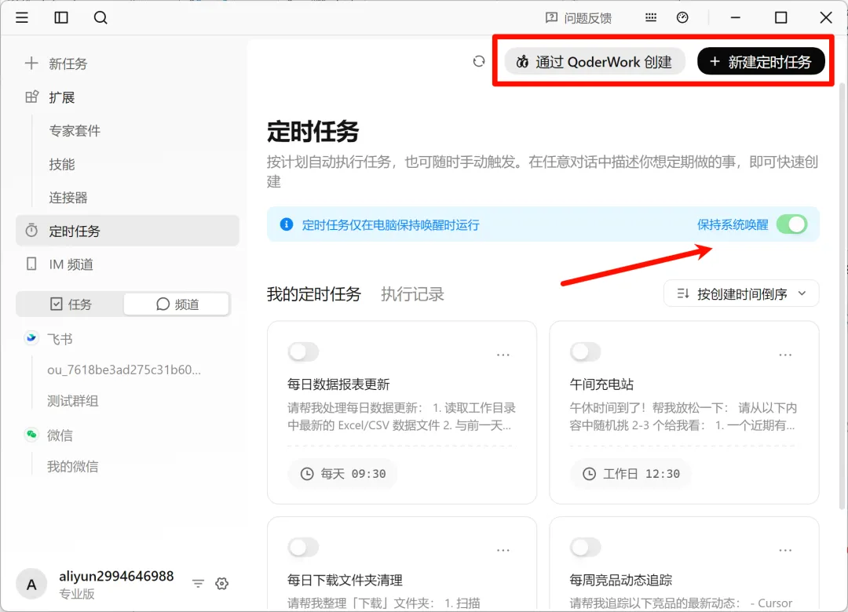The image size is (848, 612).
Task: Open more options for 午间充电站
Action: click(785, 355)
